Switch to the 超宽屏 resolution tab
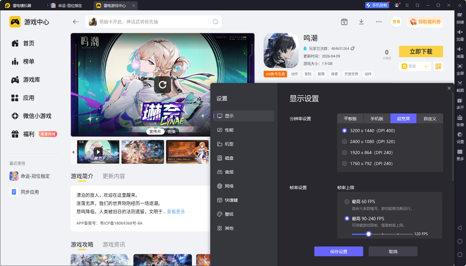Screen dimensions: 466x266 click(x=403, y=119)
